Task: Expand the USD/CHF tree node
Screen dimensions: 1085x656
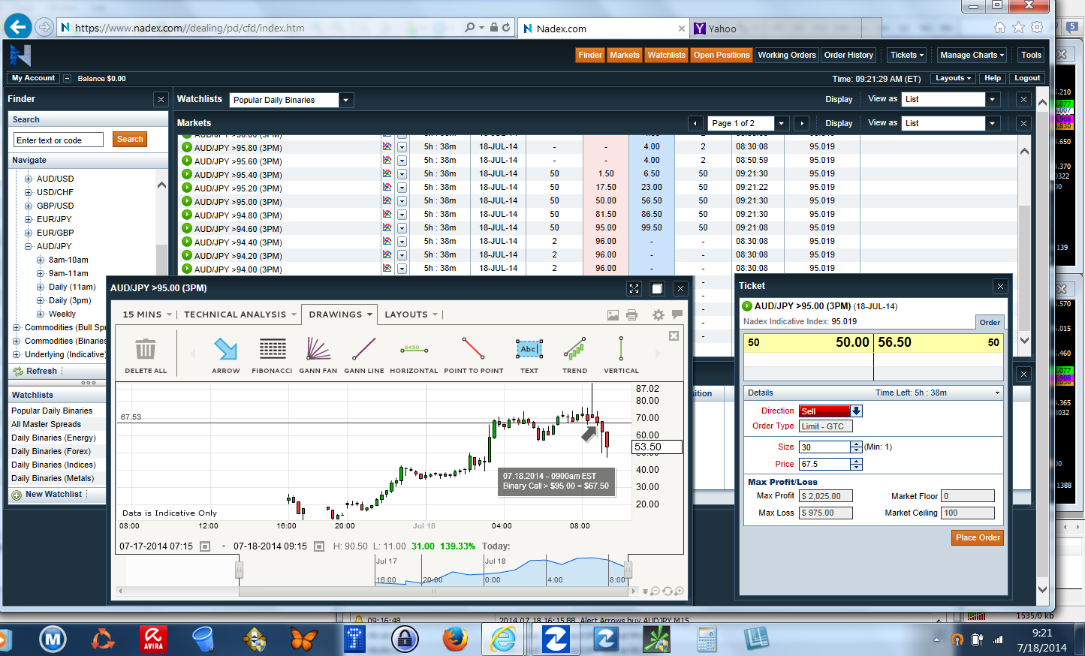Action: pos(29,192)
